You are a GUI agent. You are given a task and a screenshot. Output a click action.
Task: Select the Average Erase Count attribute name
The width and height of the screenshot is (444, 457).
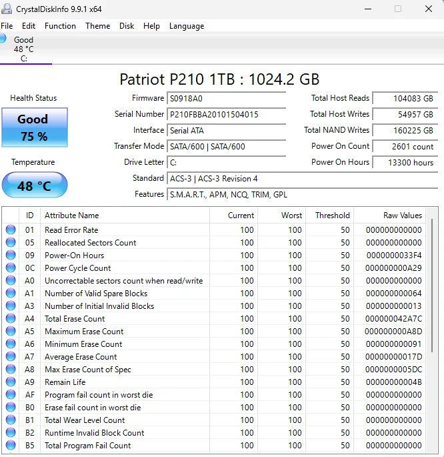(81, 357)
